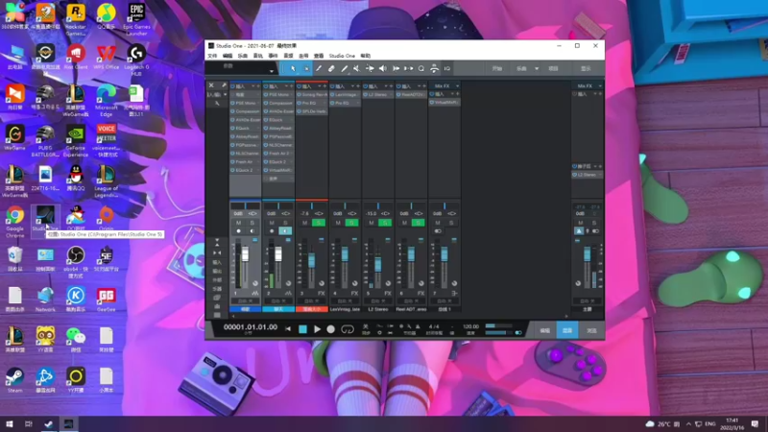Viewport: 768px width, 432px height.
Task: Toggle the Loop button in transport
Action: pyautogui.click(x=348, y=329)
